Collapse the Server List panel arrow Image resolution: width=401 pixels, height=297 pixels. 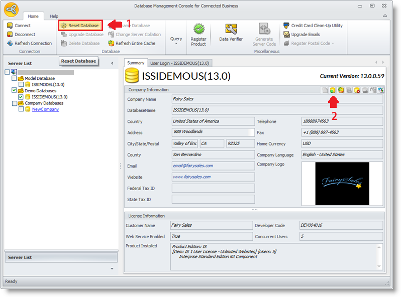coord(112,63)
